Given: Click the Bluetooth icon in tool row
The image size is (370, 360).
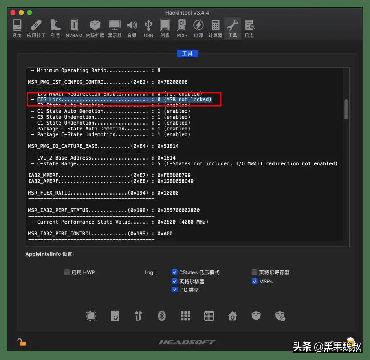Looking at the screenshot, I should pyautogui.click(x=162, y=316).
